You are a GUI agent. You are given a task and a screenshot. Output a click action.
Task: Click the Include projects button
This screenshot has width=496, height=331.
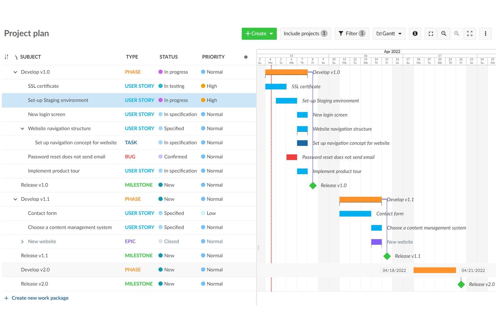305,34
